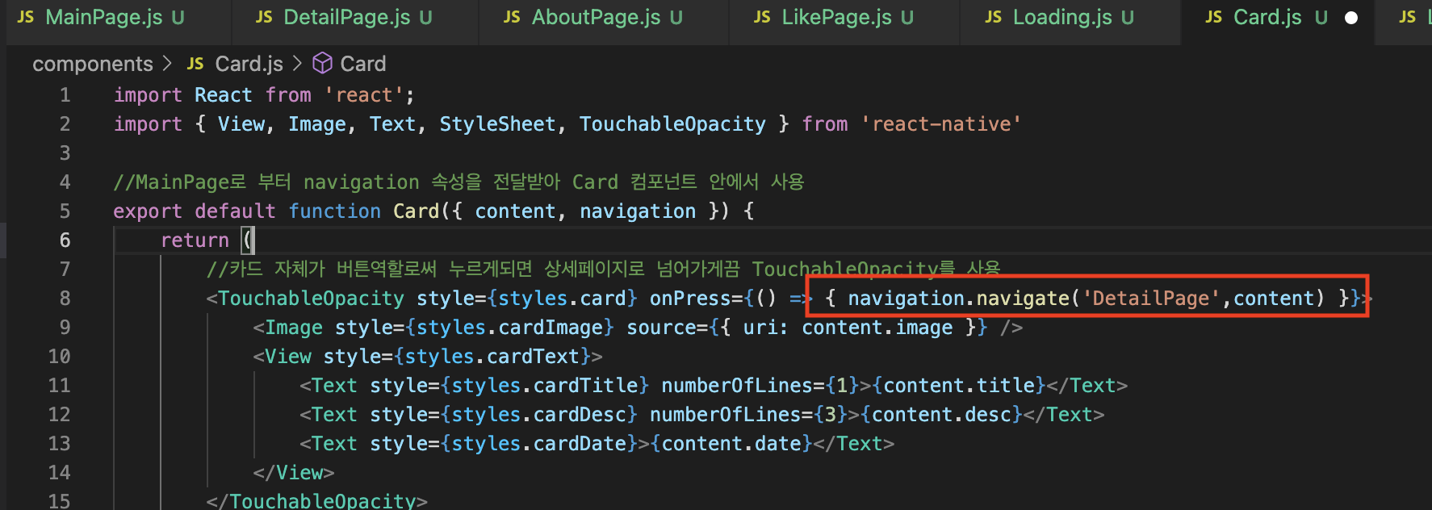Screen dimensions: 1432x510
Task: Click 'content.image' on line 9
Action: click(877, 328)
